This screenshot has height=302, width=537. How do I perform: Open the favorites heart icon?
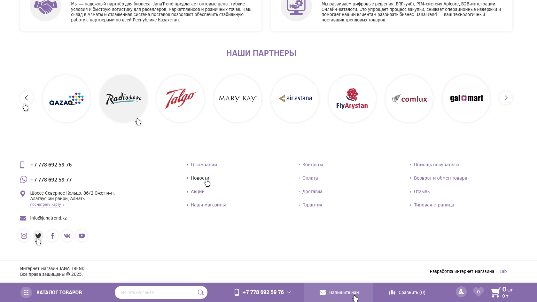click(x=478, y=292)
